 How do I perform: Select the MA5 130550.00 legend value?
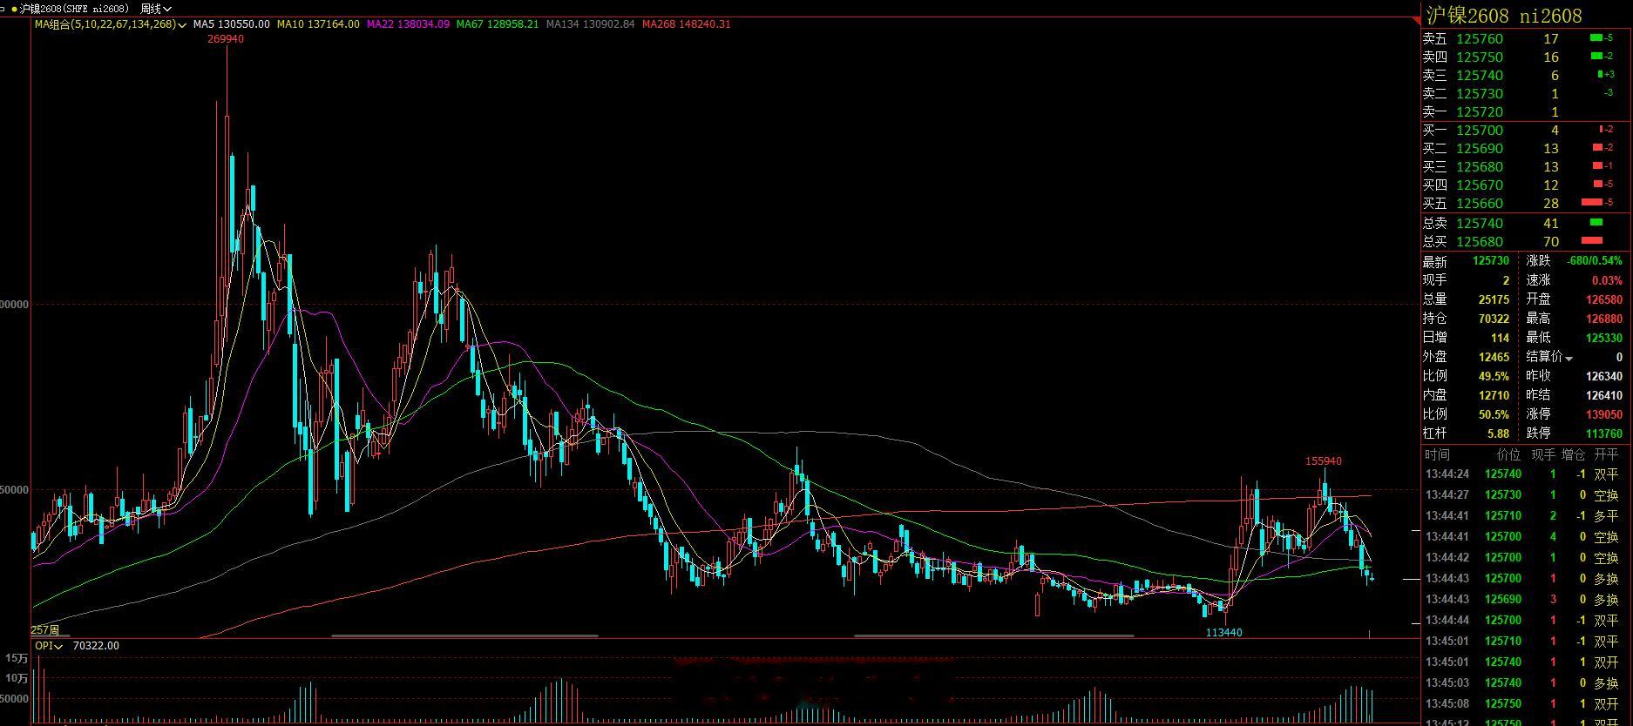[232, 24]
